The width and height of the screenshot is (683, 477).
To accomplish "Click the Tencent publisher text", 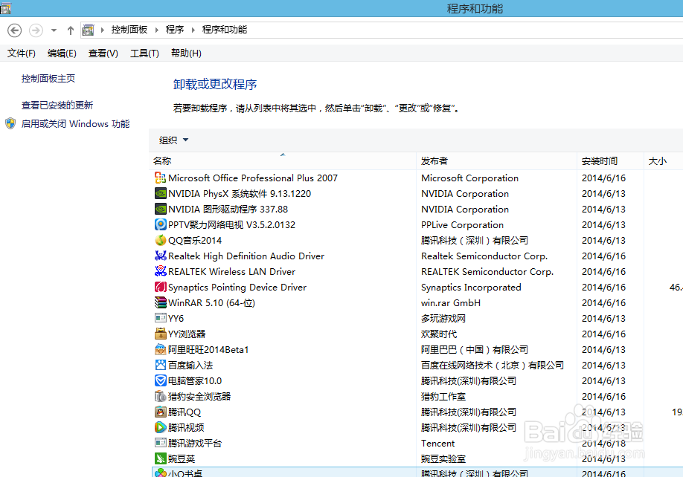I will [x=437, y=443].
